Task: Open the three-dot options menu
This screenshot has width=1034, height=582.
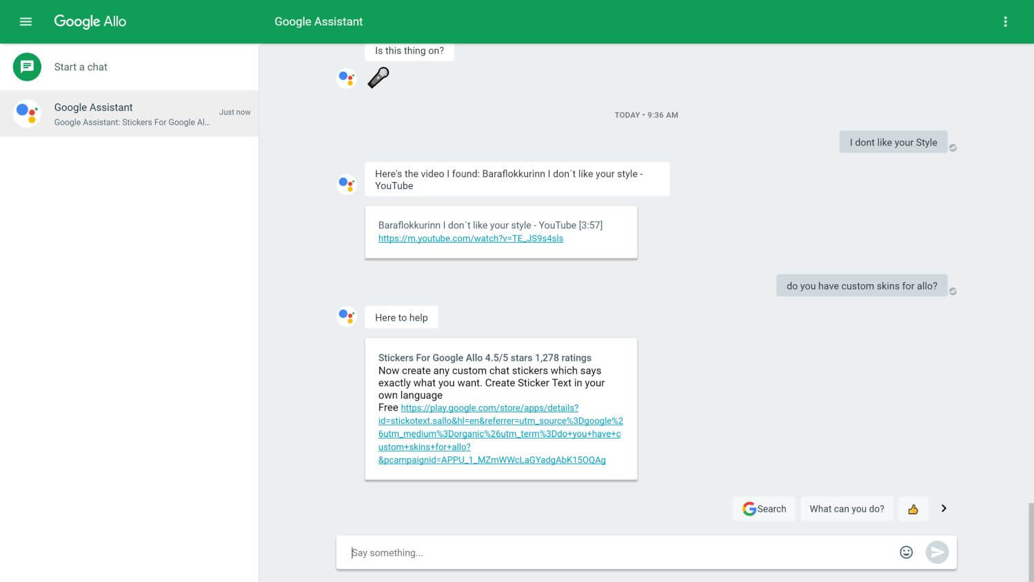Action: coord(1005,21)
